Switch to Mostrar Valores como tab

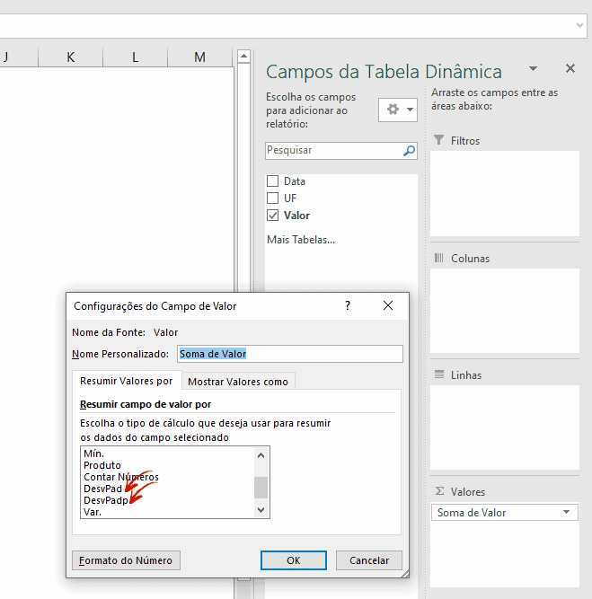point(238,382)
